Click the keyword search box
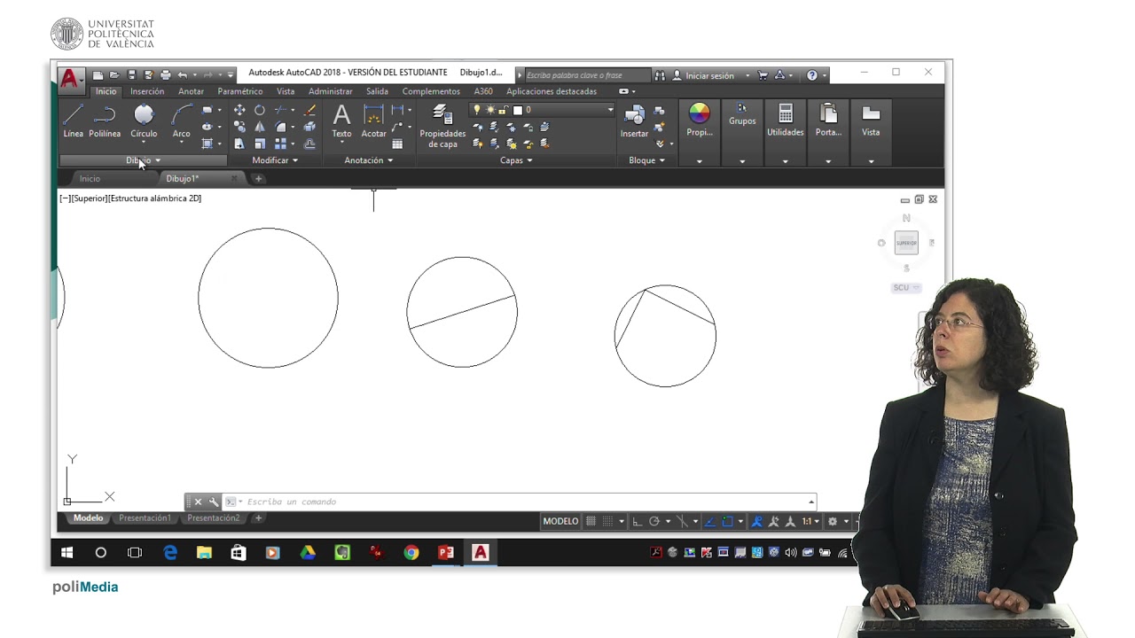The image size is (1135, 638). (x=588, y=75)
